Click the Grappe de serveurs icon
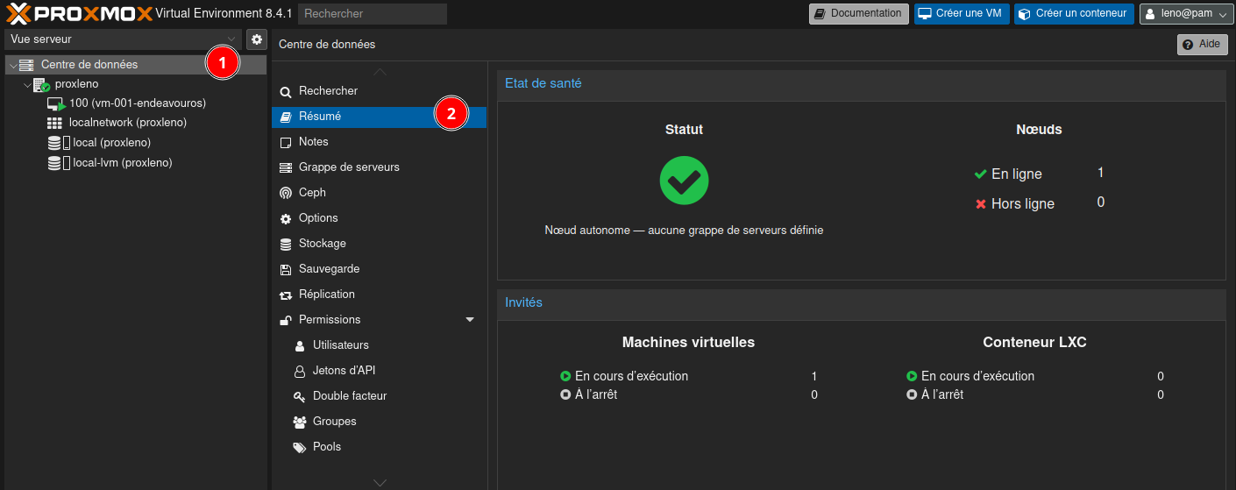1236x490 pixels. [285, 167]
